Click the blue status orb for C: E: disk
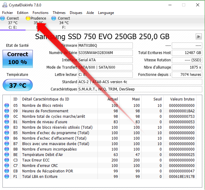 click(3, 18)
